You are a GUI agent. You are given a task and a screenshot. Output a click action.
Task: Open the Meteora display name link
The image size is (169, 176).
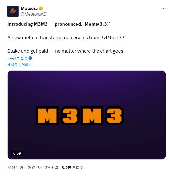click(29, 8)
